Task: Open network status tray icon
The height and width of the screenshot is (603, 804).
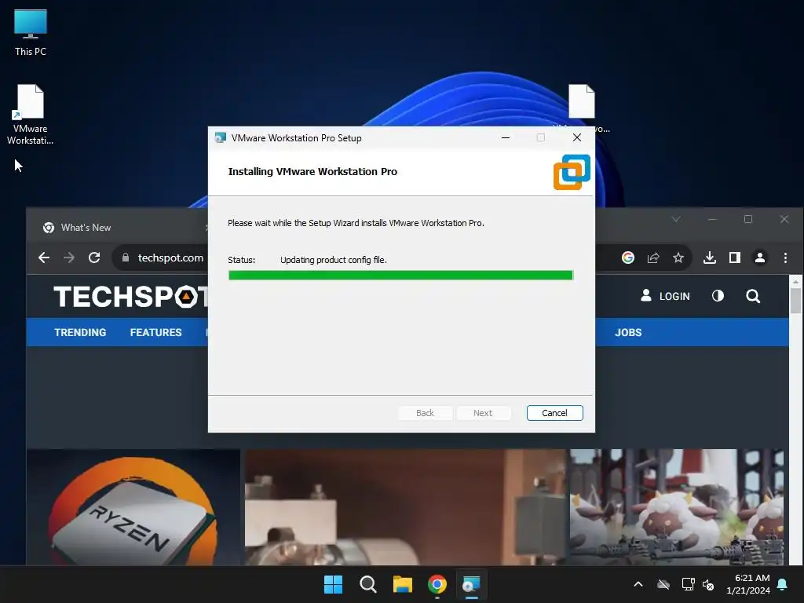Action: tap(688, 584)
